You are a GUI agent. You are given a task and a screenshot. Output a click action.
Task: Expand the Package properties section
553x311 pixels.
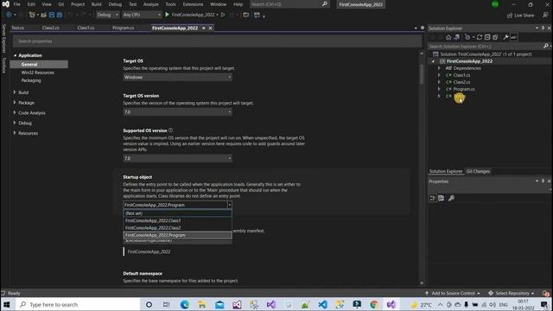(x=15, y=103)
